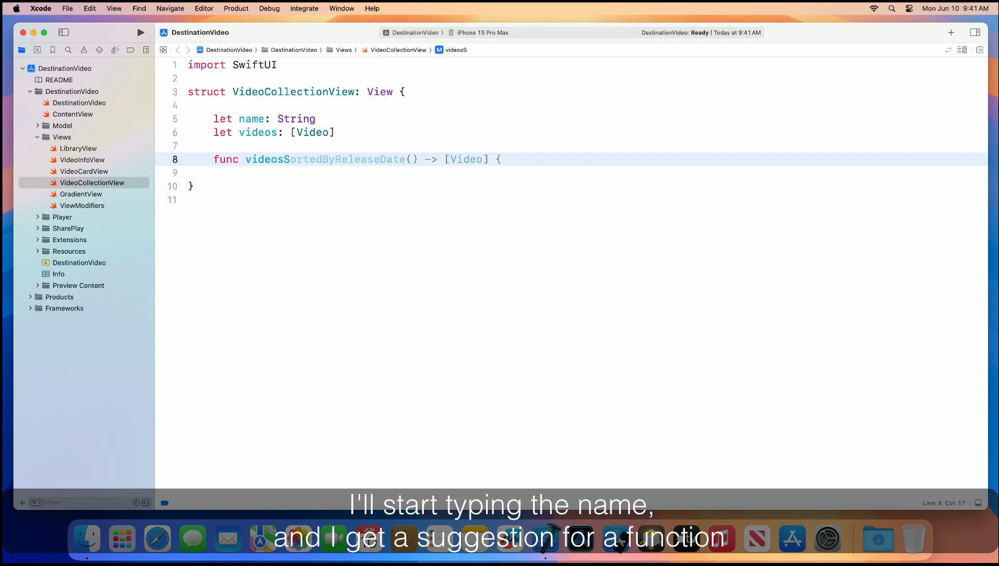Click the navigator Filter field

pos(85,503)
